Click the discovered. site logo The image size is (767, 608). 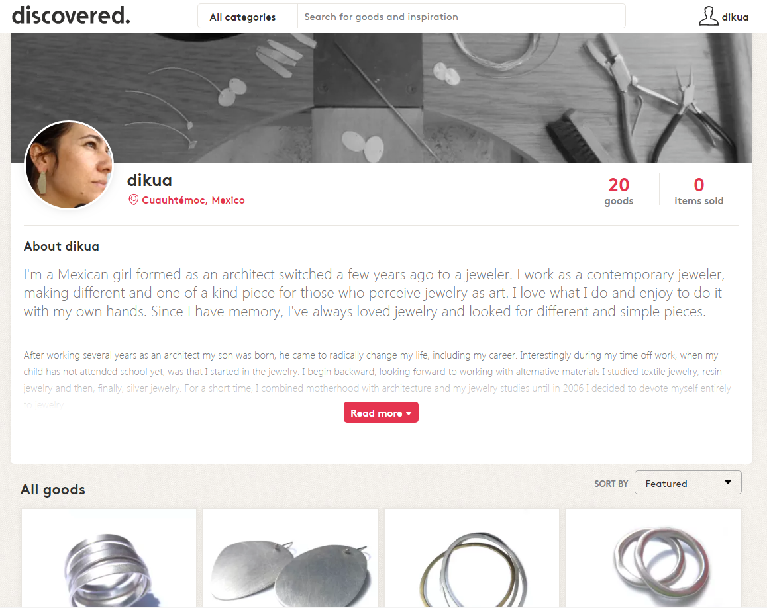click(x=71, y=16)
